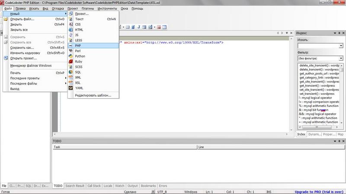Expand the Последние файлы submenu
The image size is (346, 194).
pyautogui.click(x=35, y=84)
